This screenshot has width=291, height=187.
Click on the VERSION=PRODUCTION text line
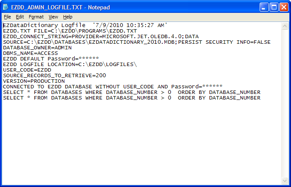(34, 81)
